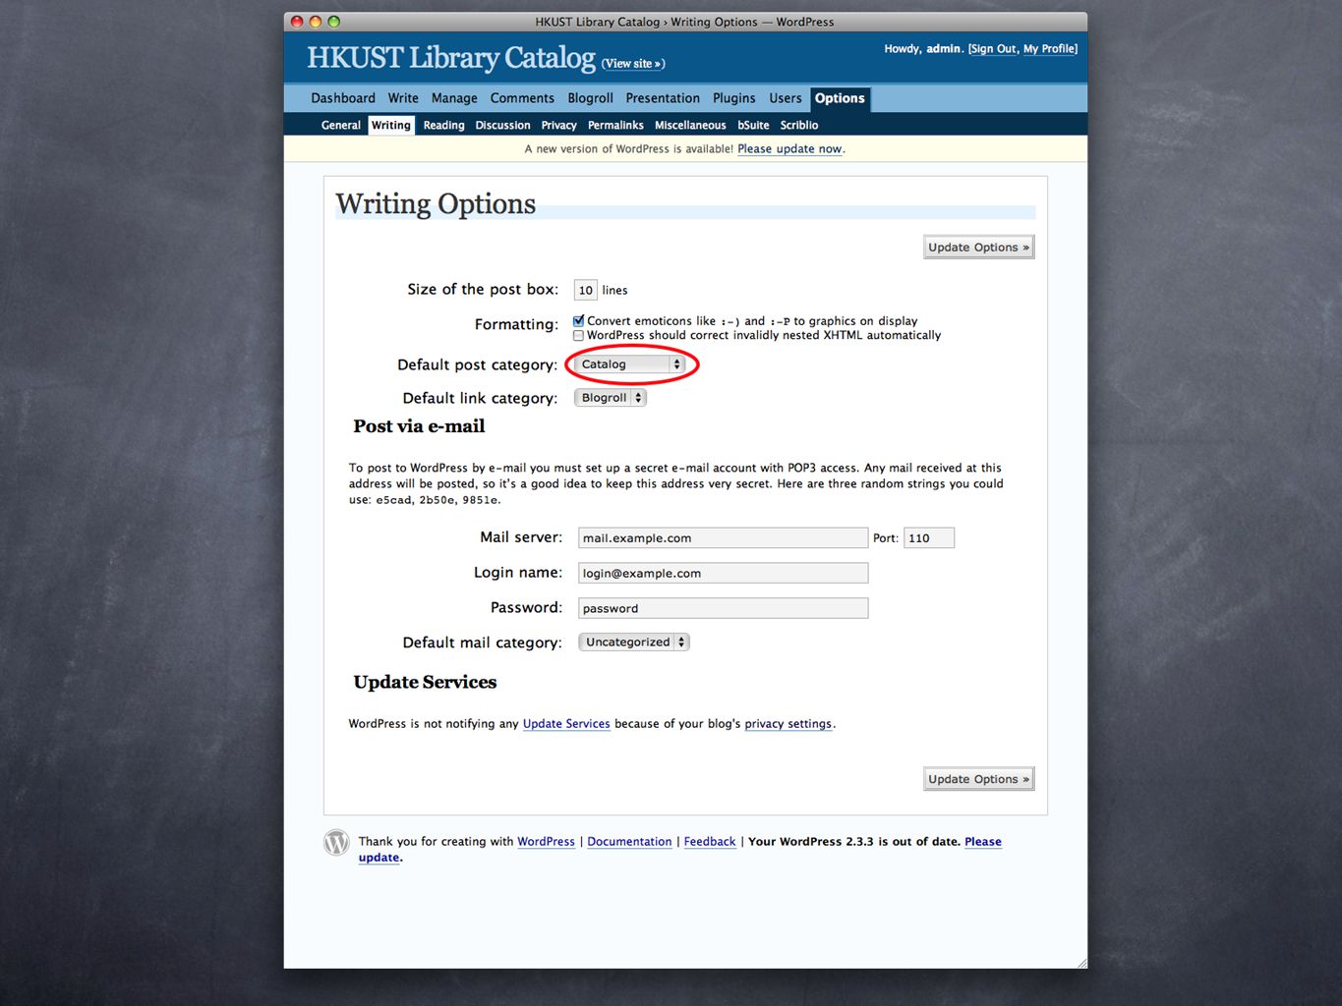Image resolution: width=1342 pixels, height=1006 pixels.
Task: Click the bottom Update Options button
Action: [x=979, y=779]
